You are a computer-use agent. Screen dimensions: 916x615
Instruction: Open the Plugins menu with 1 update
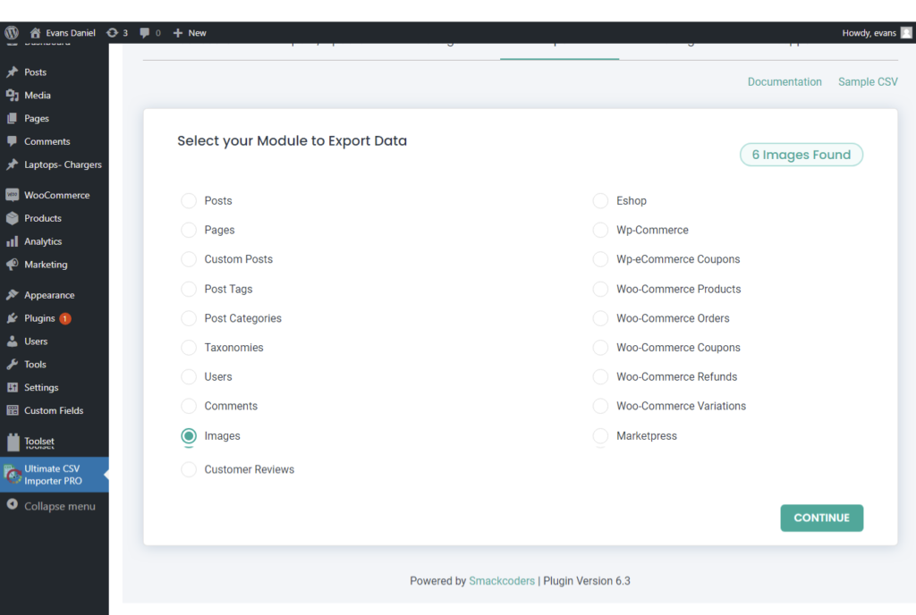click(55, 318)
